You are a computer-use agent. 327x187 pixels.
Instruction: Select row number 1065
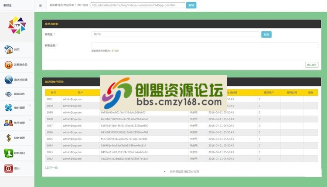(x=50, y=139)
